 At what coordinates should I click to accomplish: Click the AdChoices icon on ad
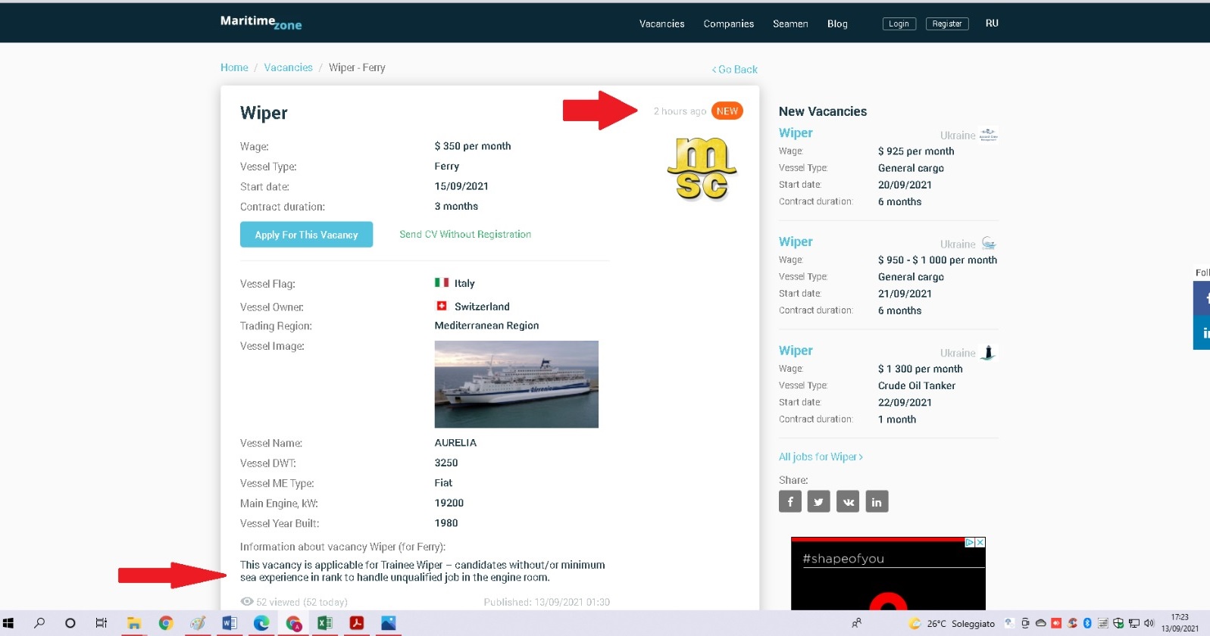(969, 542)
